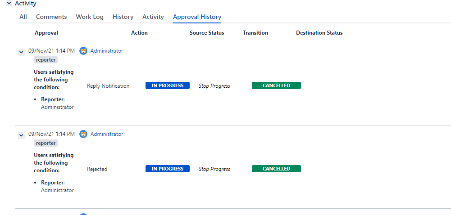
Task: Select the Approval History tab
Action: pos(197,17)
